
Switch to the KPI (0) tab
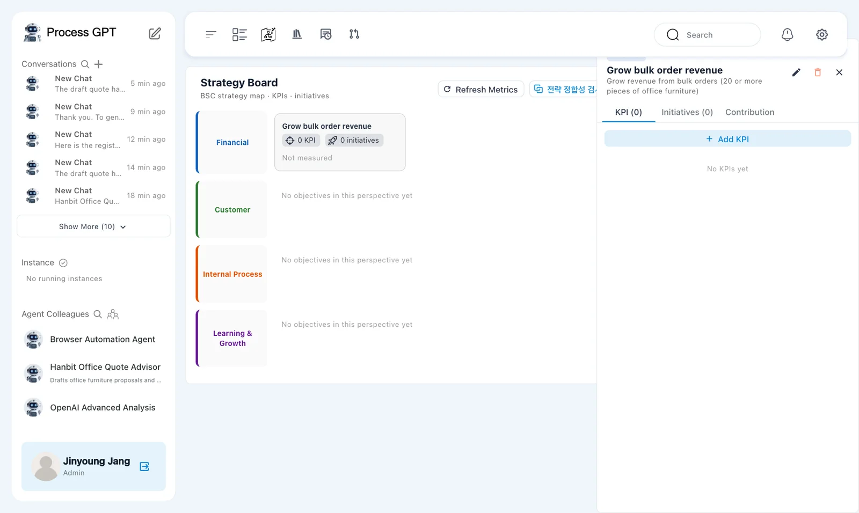tap(629, 112)
